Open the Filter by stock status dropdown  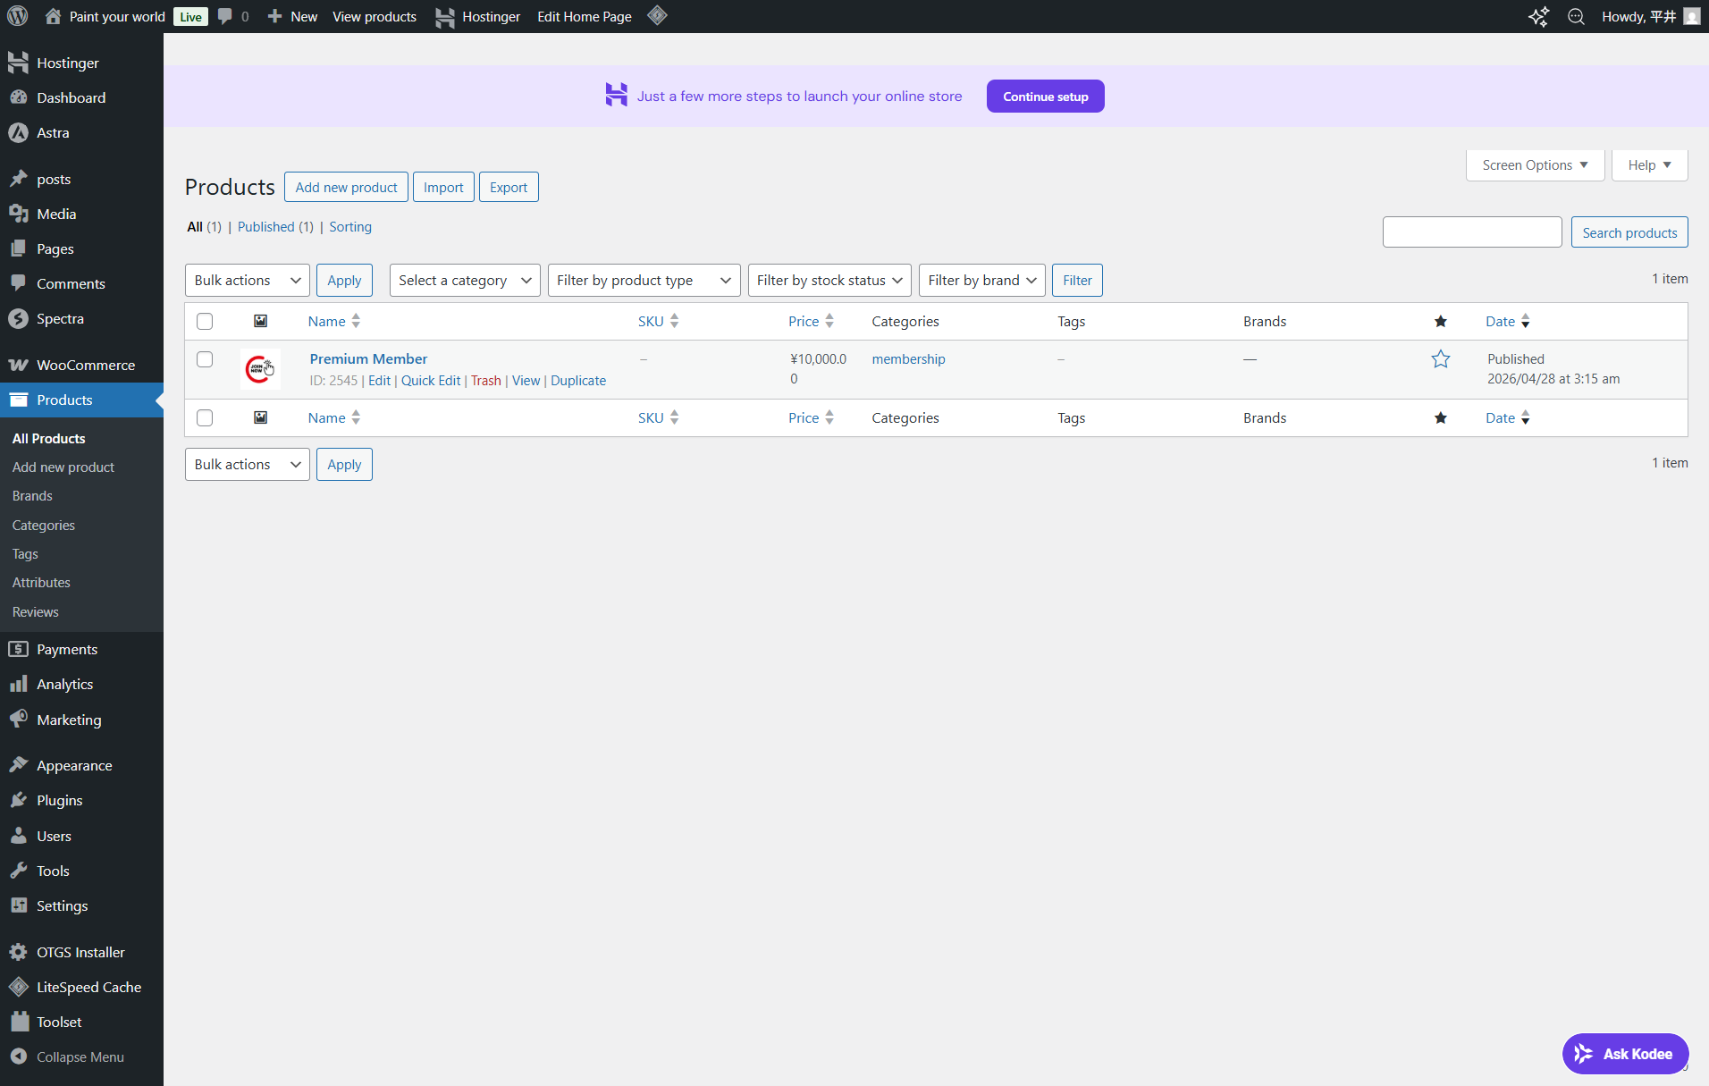click(x=829, y=281)
